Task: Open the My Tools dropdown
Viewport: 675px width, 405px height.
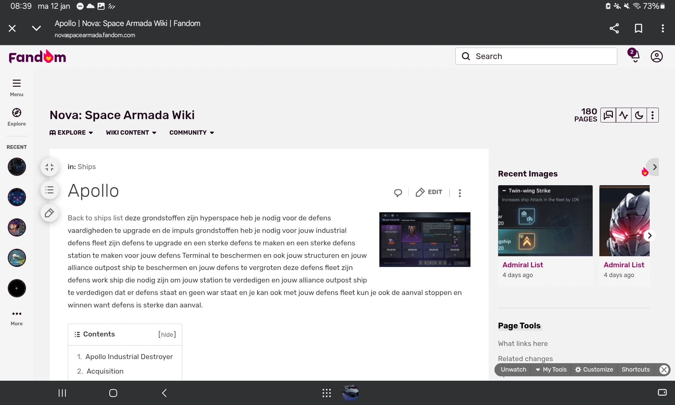Action: coord(551,370)
